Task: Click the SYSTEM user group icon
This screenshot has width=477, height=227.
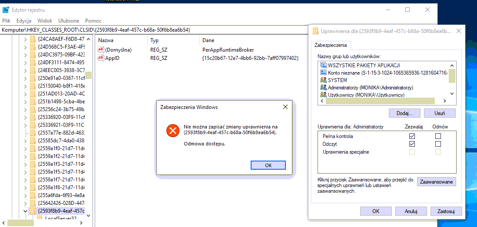Action: tap(323, 80)
